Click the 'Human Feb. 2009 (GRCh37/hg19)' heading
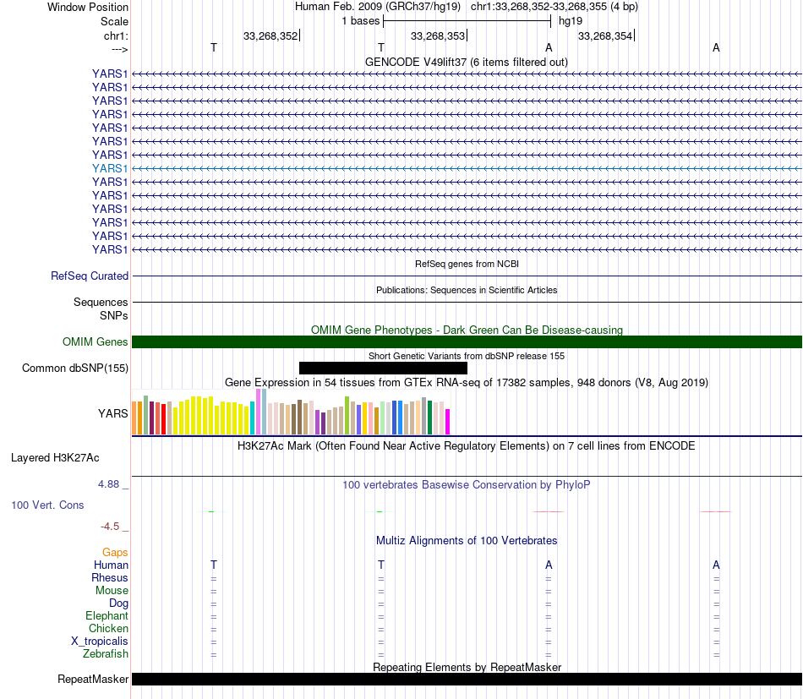The width and height of the screenshot is (803, 699). pyautogui.click(x=378, y=7)
